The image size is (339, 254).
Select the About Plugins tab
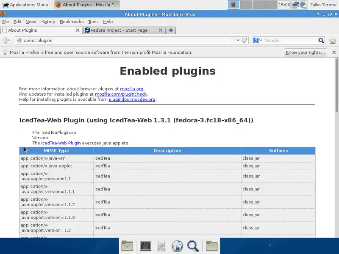pos(41,30)
